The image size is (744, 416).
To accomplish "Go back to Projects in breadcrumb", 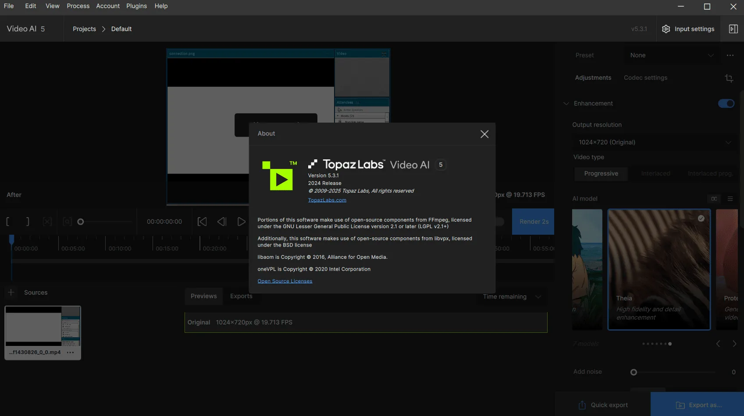I will (84, 29).
